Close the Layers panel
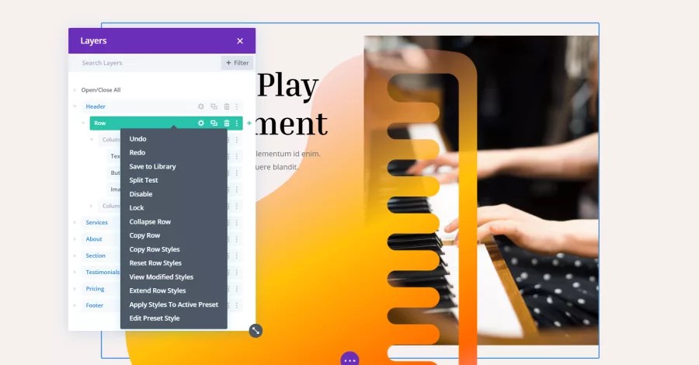The height and width of the screenshot is (365, 699). tap(240, 41)
